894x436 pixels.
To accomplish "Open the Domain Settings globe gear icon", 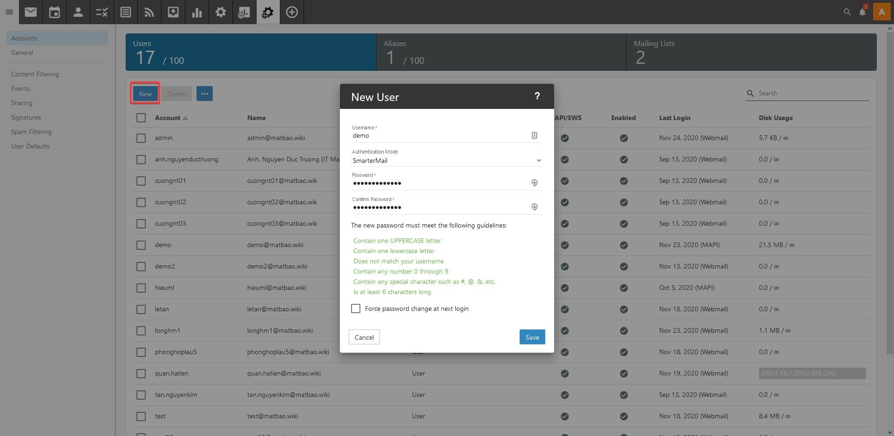I will tap(268, 12).
